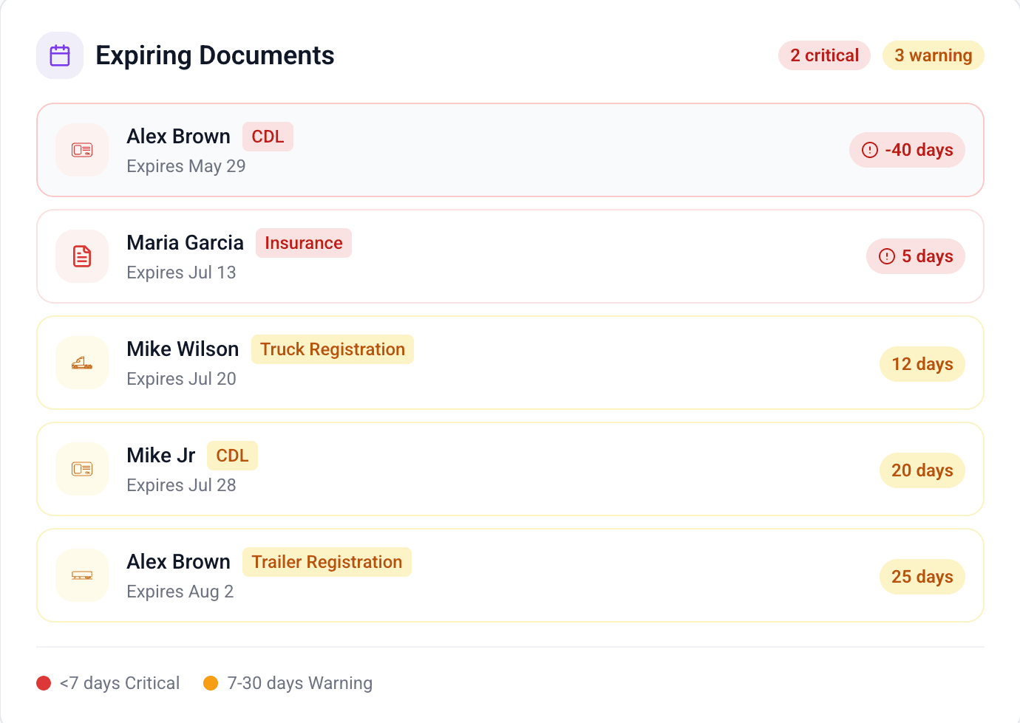Viewport: 1020px width, 723px height.
Task: Open Mike Jr's name
Action: click(x=160, y=456)
